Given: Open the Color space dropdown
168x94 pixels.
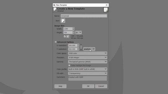Looking at the screenshot, I should 87,53.
